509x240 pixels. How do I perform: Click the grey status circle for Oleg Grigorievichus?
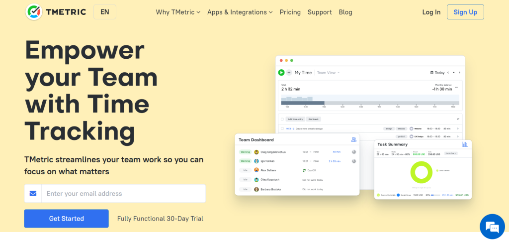click(x=354, y=152)
